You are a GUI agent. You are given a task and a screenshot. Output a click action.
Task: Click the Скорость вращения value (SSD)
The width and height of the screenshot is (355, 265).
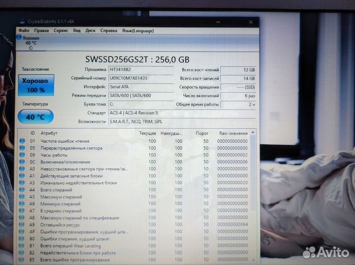238,87
